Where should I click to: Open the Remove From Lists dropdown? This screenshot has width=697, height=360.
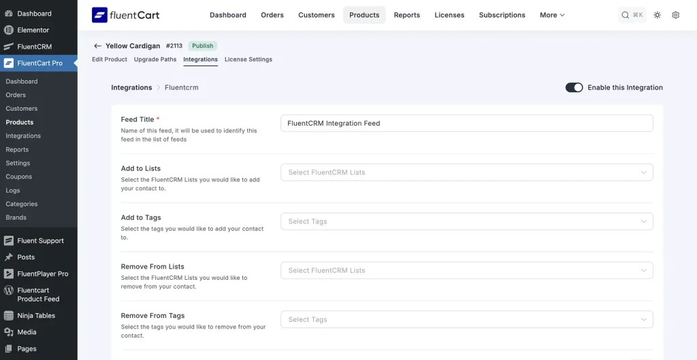tap(467, 270)
